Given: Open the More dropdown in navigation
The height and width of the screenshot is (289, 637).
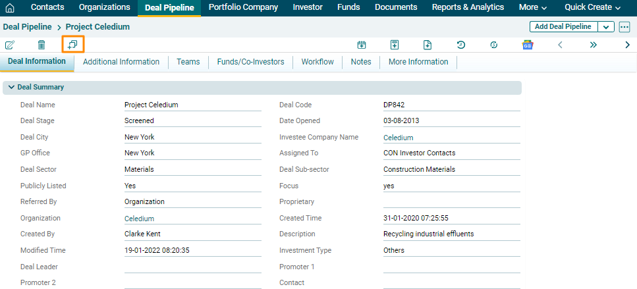Looking at the screenshot, I should tap(533, 7).
